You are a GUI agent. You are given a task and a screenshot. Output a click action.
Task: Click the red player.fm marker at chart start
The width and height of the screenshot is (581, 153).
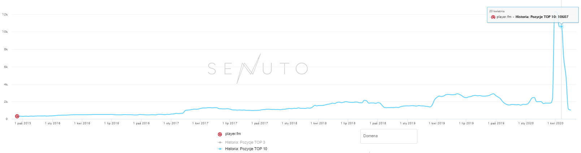(x=17, y=116)
